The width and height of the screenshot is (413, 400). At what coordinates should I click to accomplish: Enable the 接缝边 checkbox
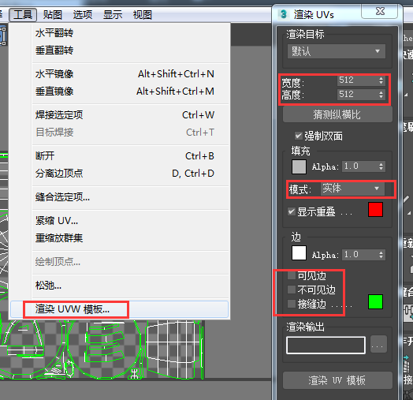(292, 304)
